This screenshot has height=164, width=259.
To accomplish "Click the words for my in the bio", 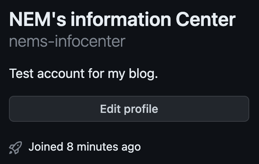I will [106, 74].
